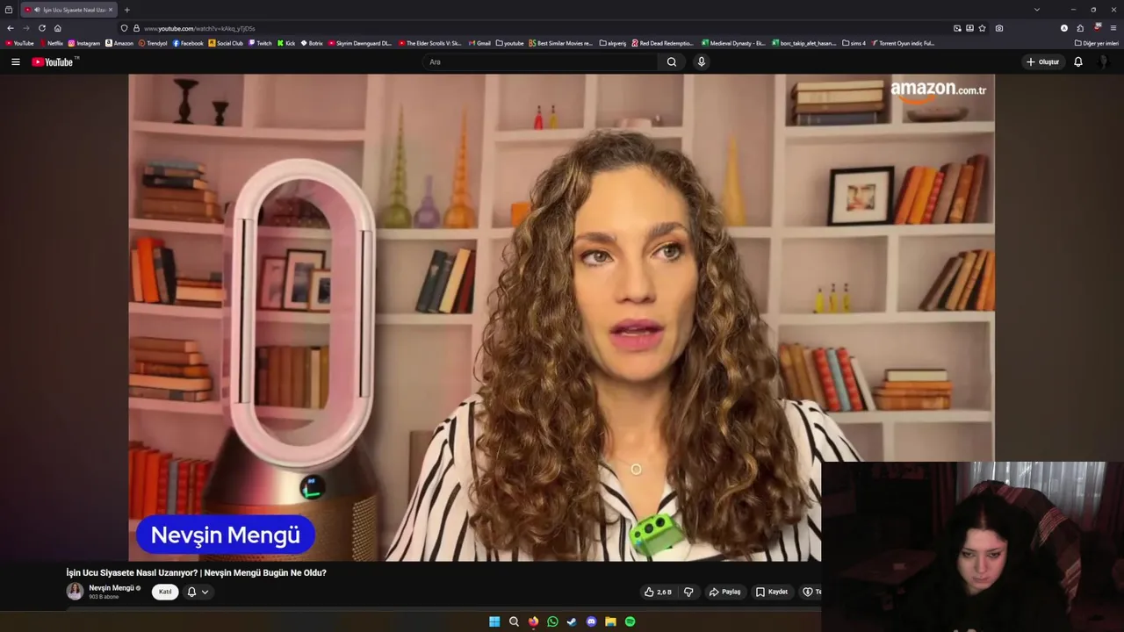Click the YouTube search magnifier button
The image size is (1124, 632).
coord(672,61)
